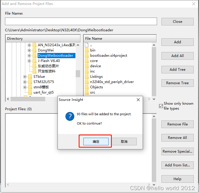
Task: Confirm with the 确定 button
Action: [x=96, y=142]
